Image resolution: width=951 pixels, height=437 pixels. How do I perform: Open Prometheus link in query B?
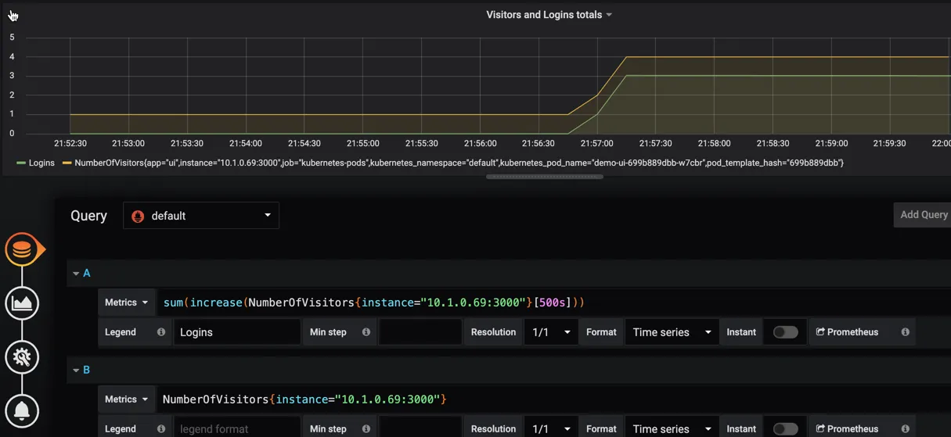click(x=847, y=428)
